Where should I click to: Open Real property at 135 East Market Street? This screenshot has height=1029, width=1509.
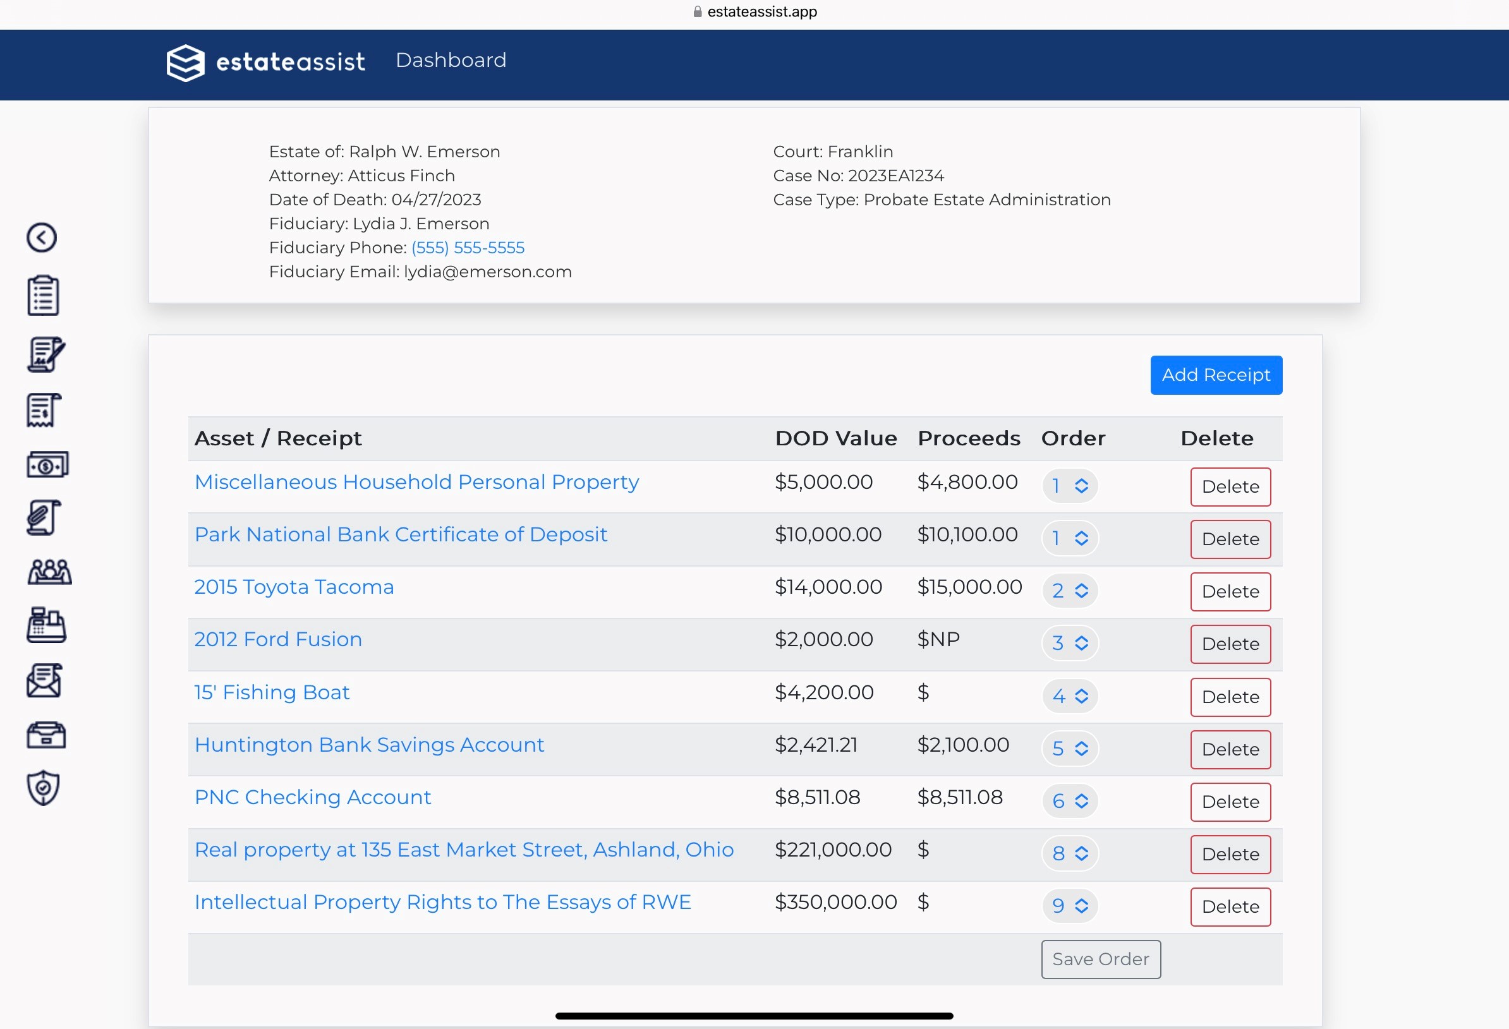(464, 850)
